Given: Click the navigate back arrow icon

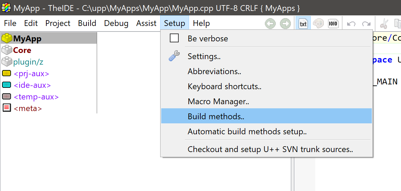Looking at the screenshot, I should 270,24.
